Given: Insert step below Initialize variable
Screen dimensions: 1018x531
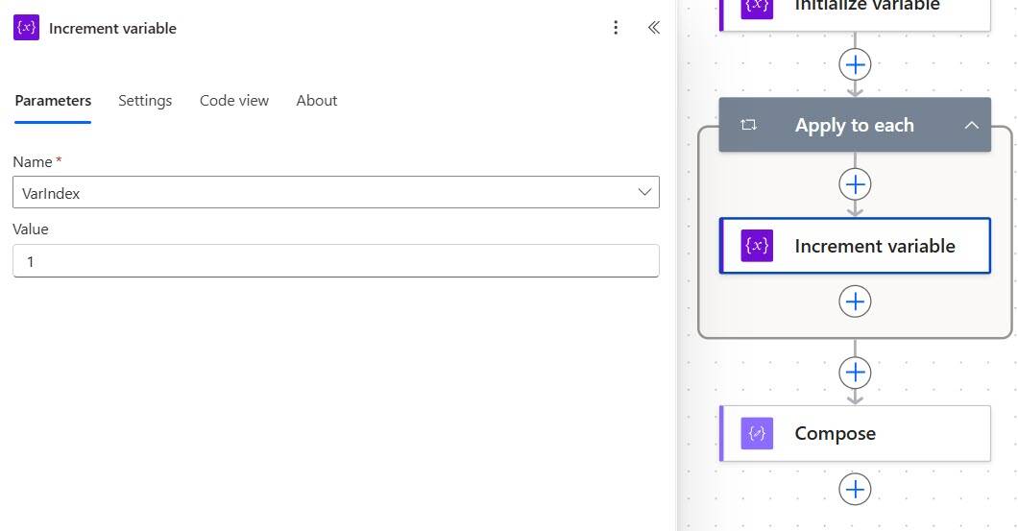Looking at the screenshot, I should point(855,65).
